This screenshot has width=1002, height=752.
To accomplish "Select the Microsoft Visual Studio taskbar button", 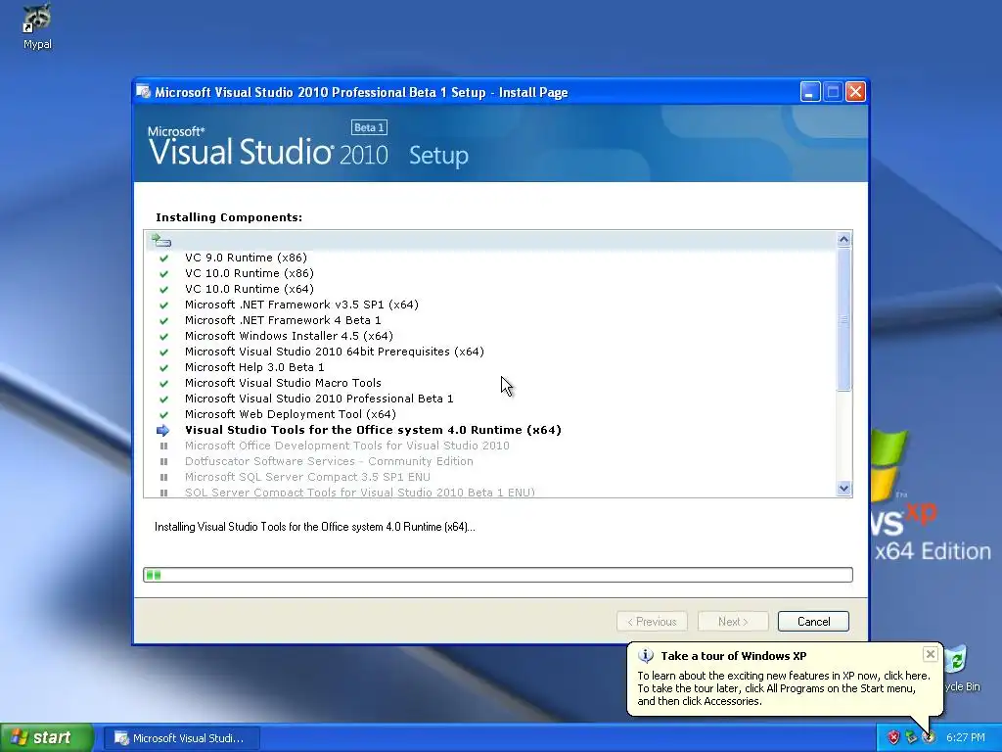I will pyautogui.click(x=181, y=738).
